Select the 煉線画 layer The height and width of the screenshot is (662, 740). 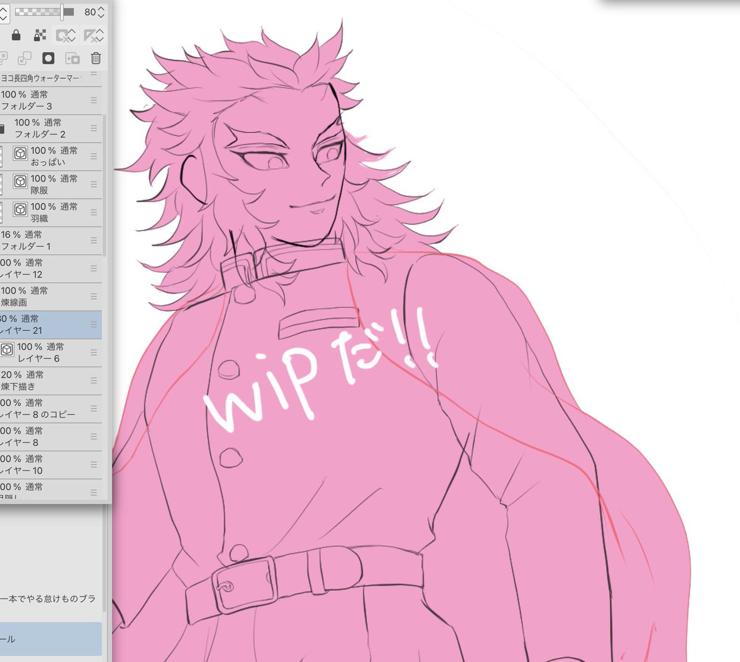tap(51, 297)
